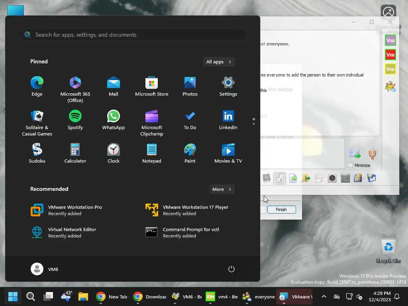The image size is (408, 306).
Task: Switch to everyone chat taskbar window
Action: pos(258,296)
